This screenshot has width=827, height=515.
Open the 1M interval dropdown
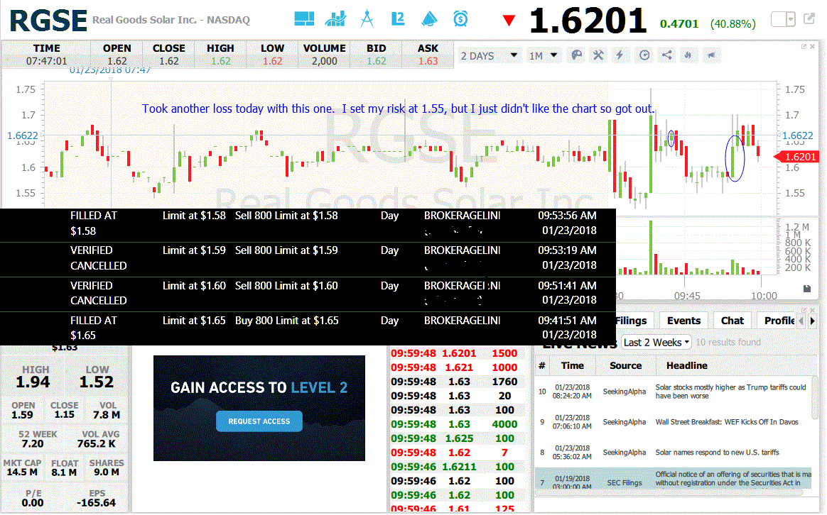(544, 55)
